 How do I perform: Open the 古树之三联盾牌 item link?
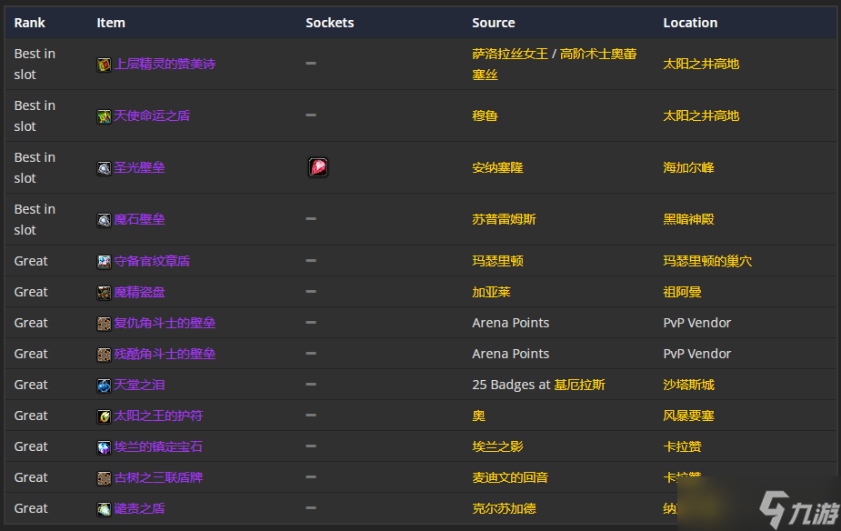pos(158,477)
